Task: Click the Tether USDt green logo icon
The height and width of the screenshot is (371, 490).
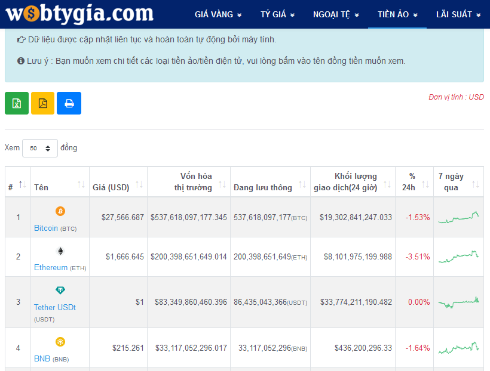Action: (60, 290)
